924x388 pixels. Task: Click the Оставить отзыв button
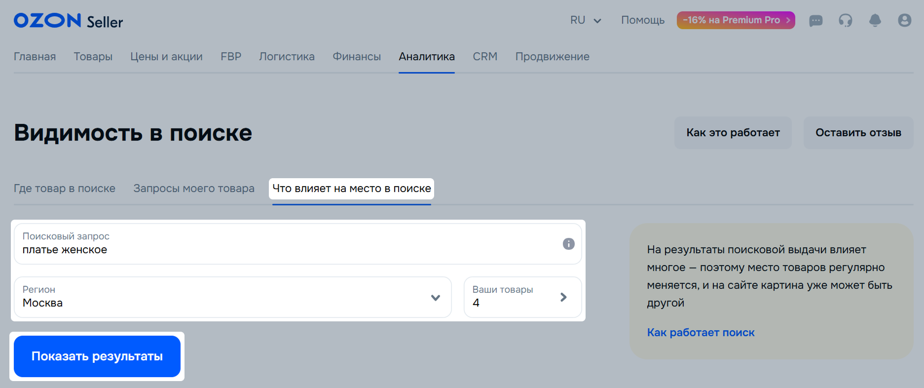[x=858, y=133]
